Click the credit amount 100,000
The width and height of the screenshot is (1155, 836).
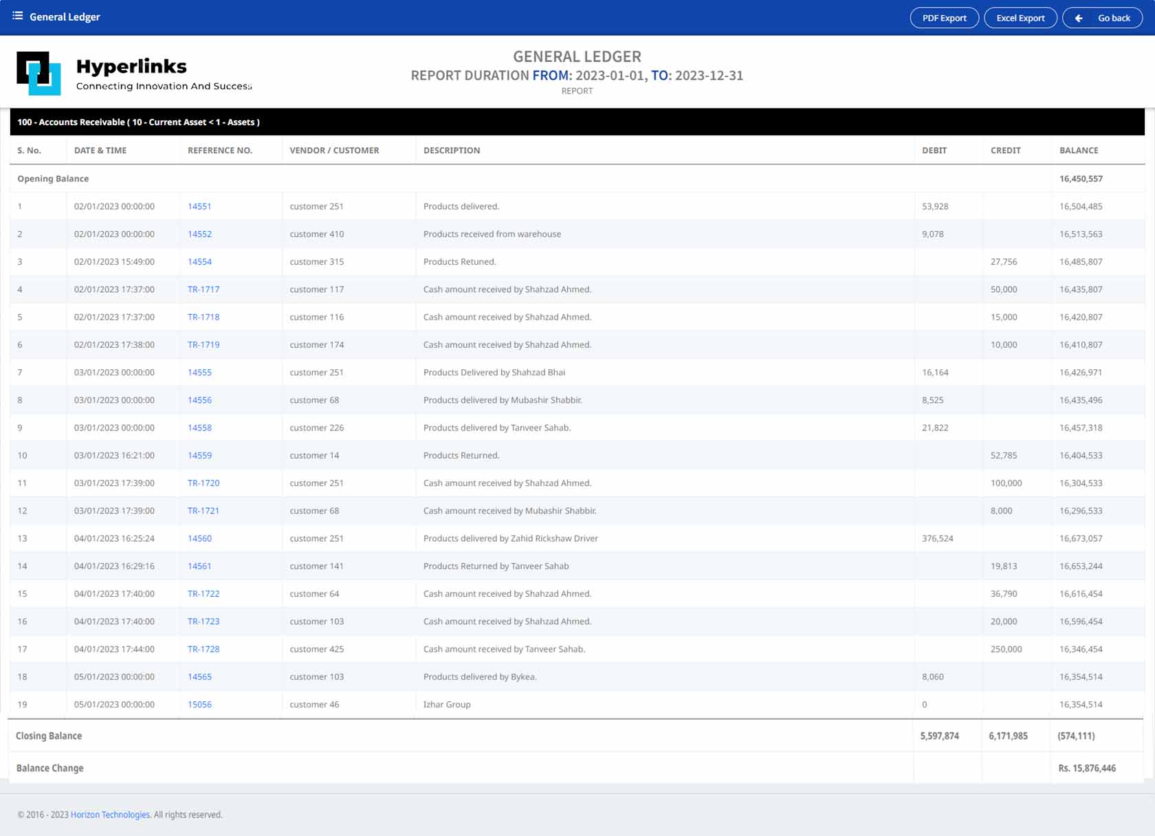coord(1006,483)
